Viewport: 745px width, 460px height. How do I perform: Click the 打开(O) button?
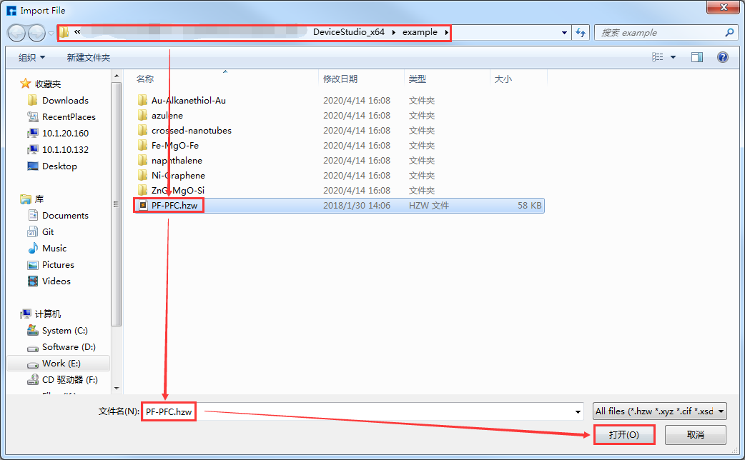click(623, 435)
